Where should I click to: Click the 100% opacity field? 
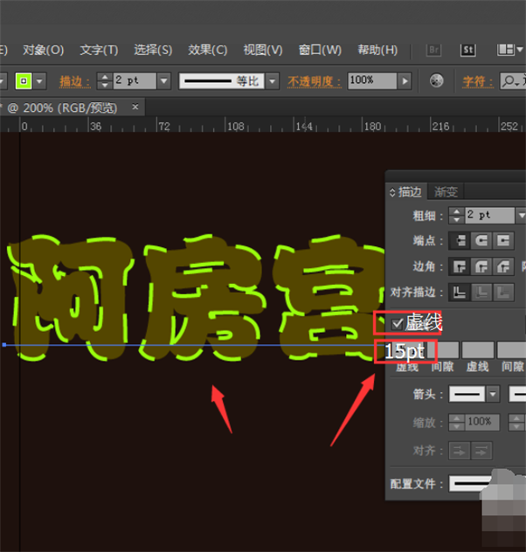(x=372, y=81)
